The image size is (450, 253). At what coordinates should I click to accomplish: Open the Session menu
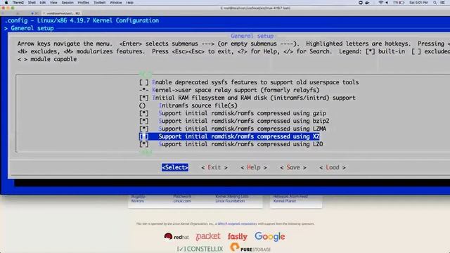67,3
